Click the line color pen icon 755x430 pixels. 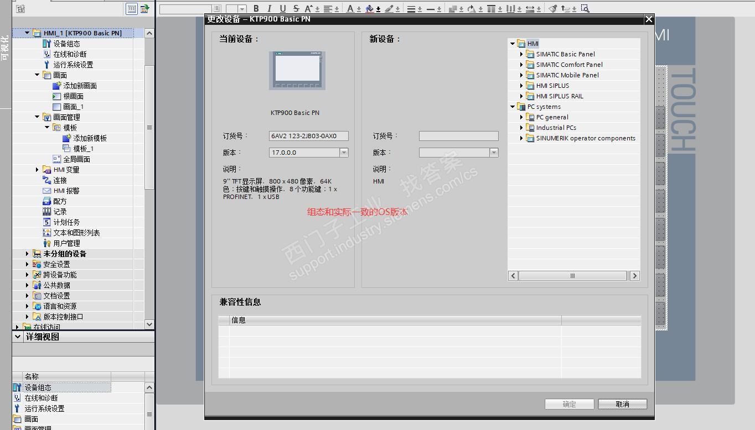click(x=389, y=8)
